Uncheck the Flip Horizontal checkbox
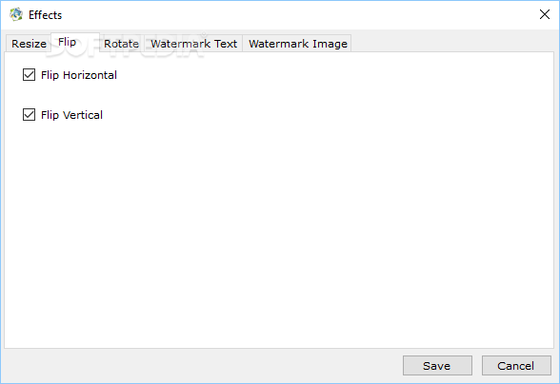Screen dimensions: 560x384 (29, 75)
